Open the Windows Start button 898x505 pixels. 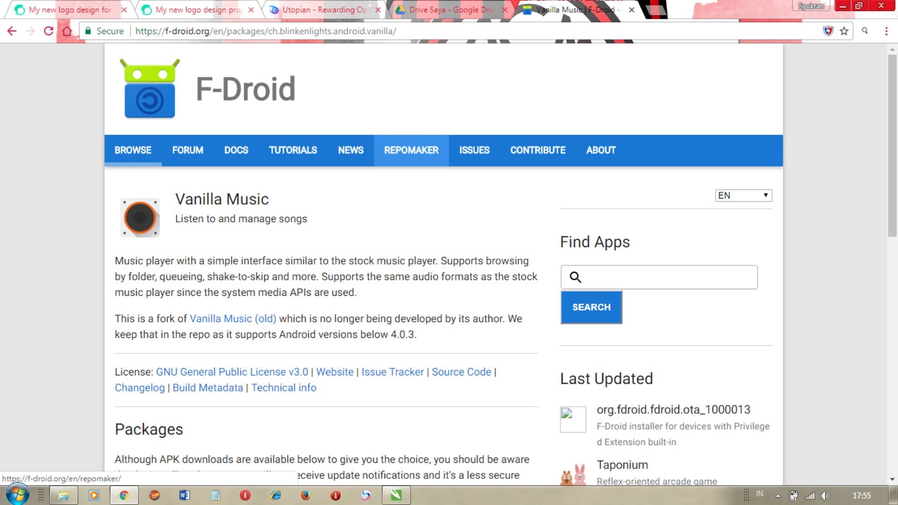(17, 495)
